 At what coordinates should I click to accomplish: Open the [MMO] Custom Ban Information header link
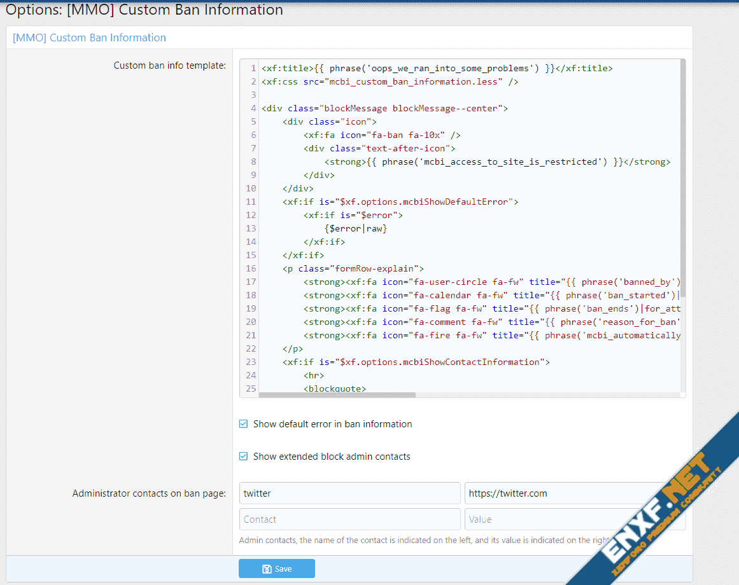89,38
